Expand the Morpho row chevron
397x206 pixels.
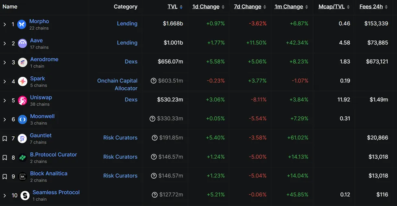(x=5, y=24)
